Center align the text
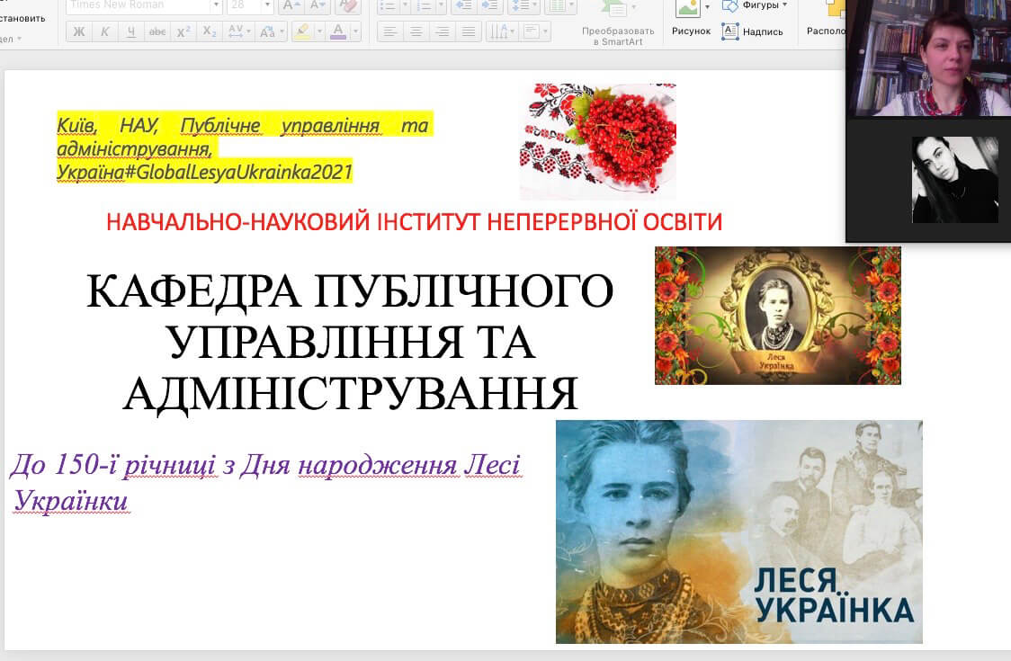 [416, 31]
